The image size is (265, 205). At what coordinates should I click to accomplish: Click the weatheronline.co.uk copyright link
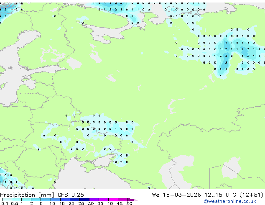tap(230, 201)
